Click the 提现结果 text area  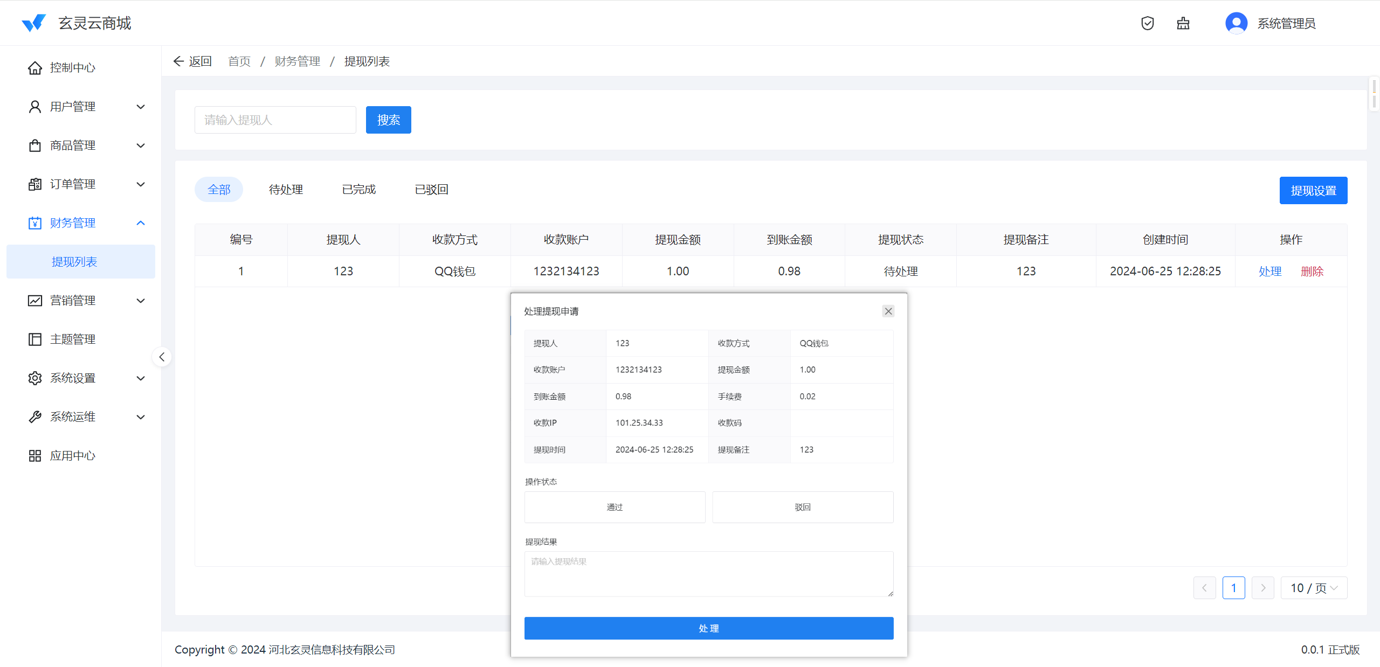tap(708, 574)
